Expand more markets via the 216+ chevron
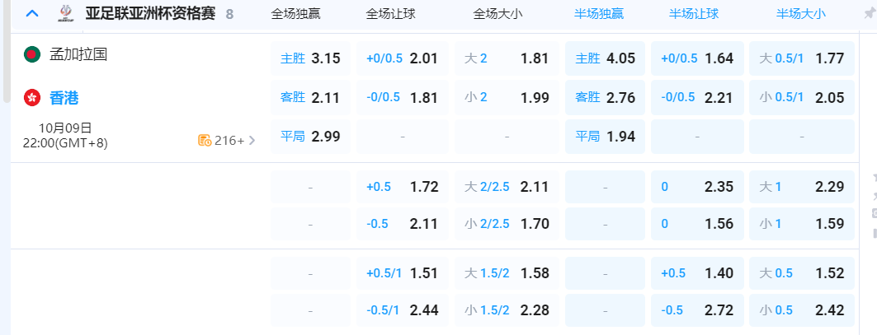This screenshot has width=877, height=335. (x=252, y=140)
